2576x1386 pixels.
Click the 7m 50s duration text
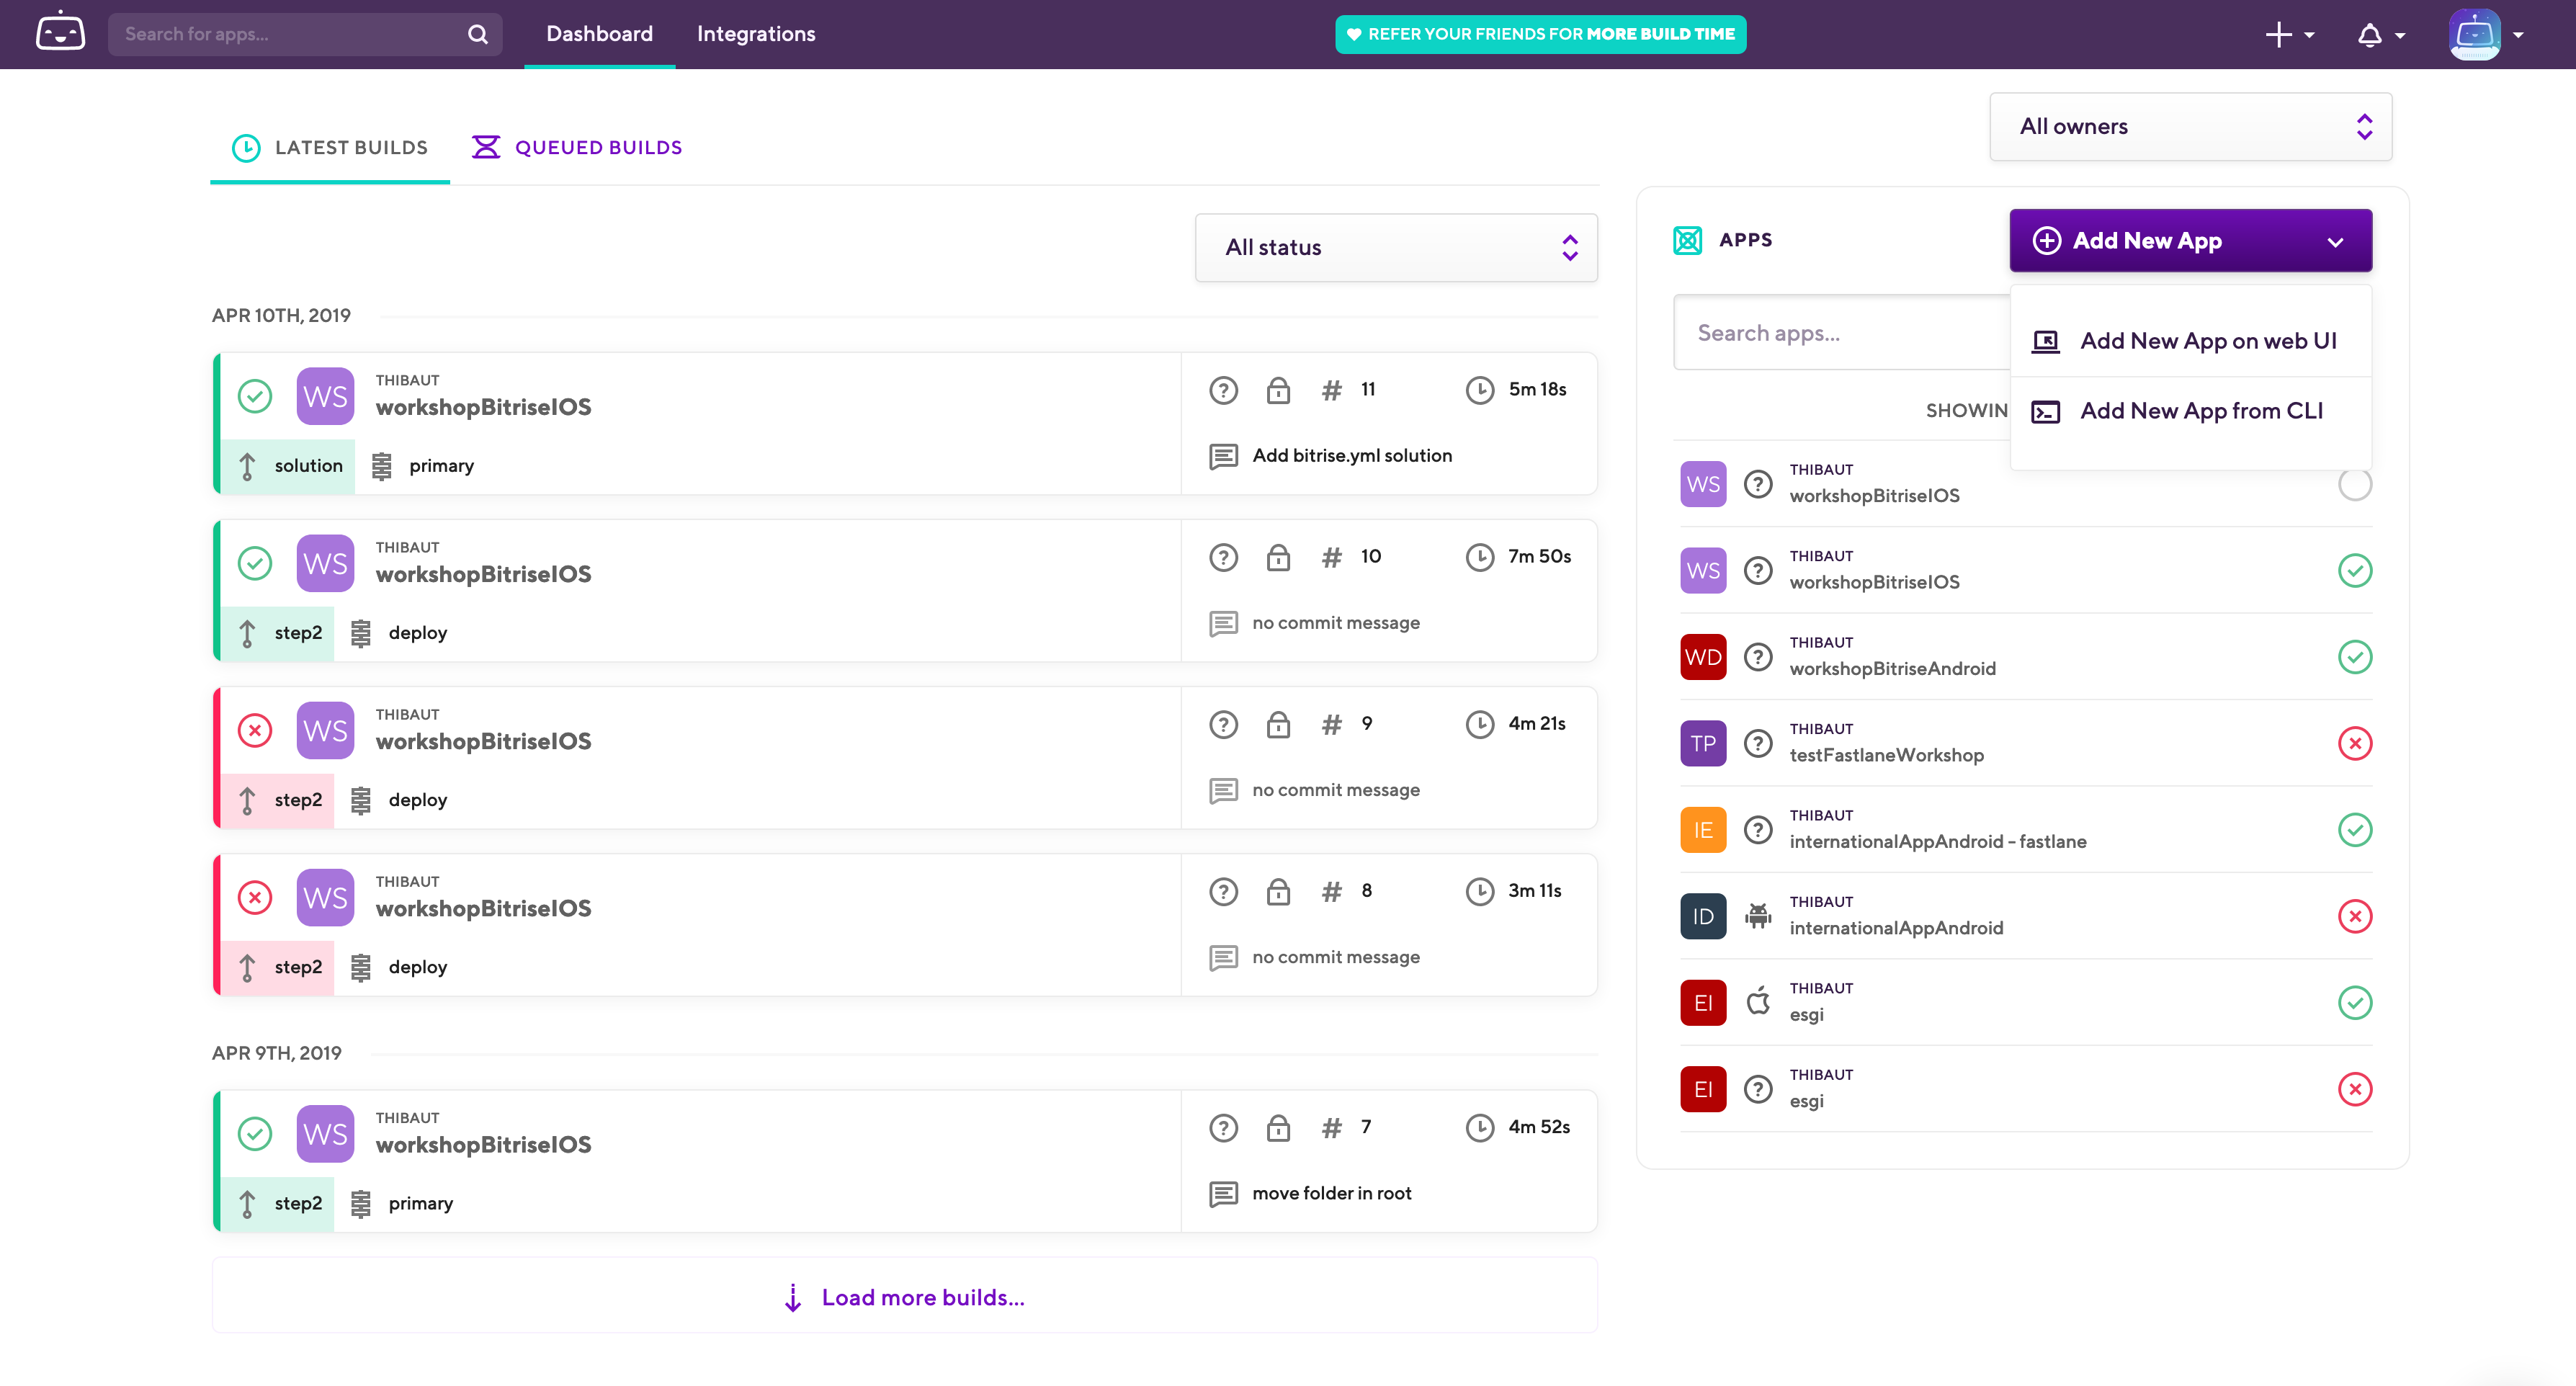coord(1539,557)
